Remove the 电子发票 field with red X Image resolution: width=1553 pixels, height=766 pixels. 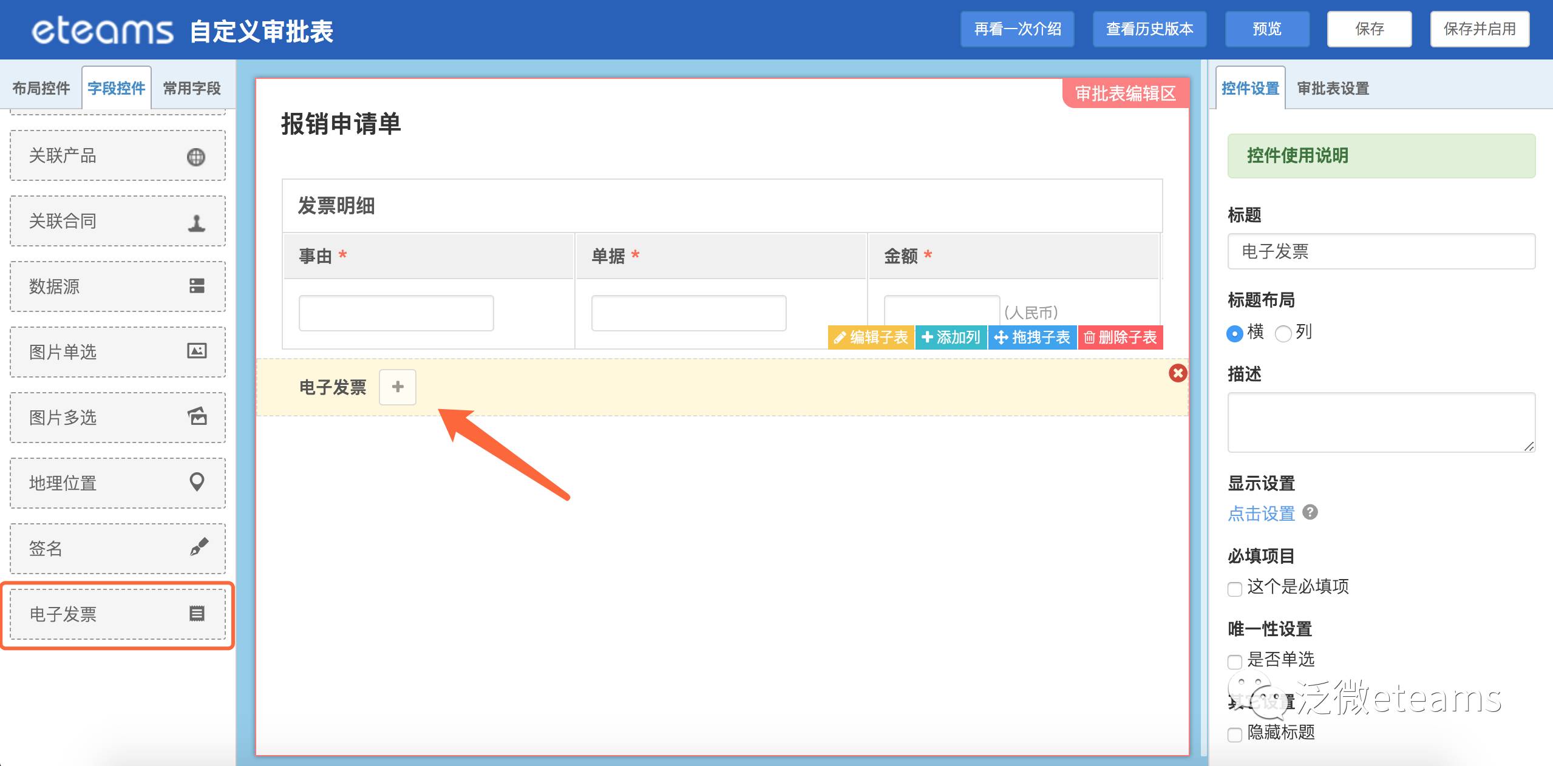coord(1178,373)
